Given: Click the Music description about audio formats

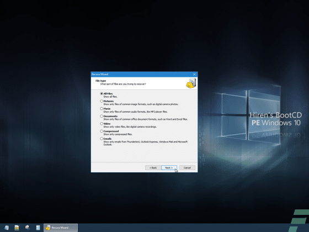Looking at the screenshot, I should pyautogui.click(x=135, y=112).
